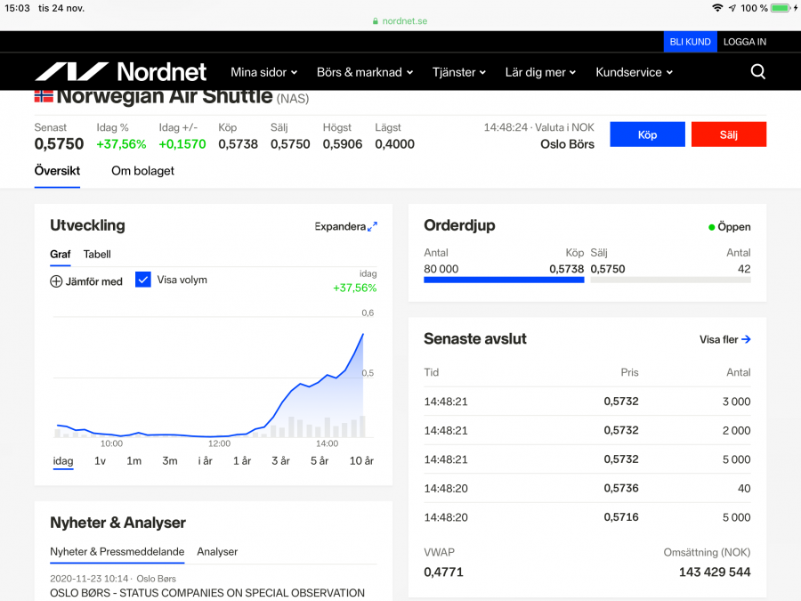Image resolution: width=801 pixels, height=601 pixels.
Task: Click the blue Köp order depth bar
Action: (x=504, y=280)
